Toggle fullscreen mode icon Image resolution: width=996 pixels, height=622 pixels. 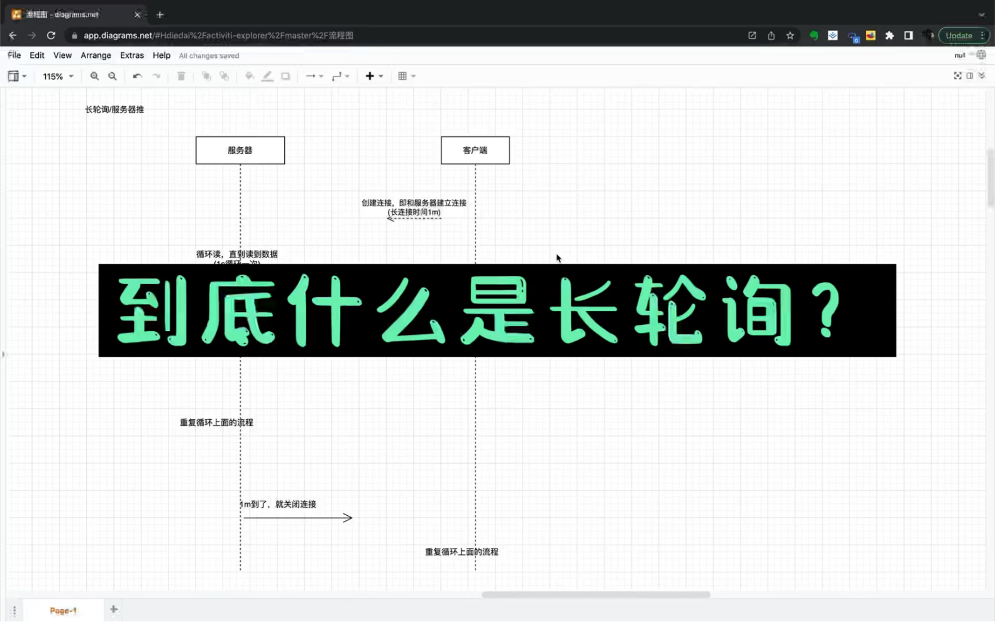click(958, 75)
